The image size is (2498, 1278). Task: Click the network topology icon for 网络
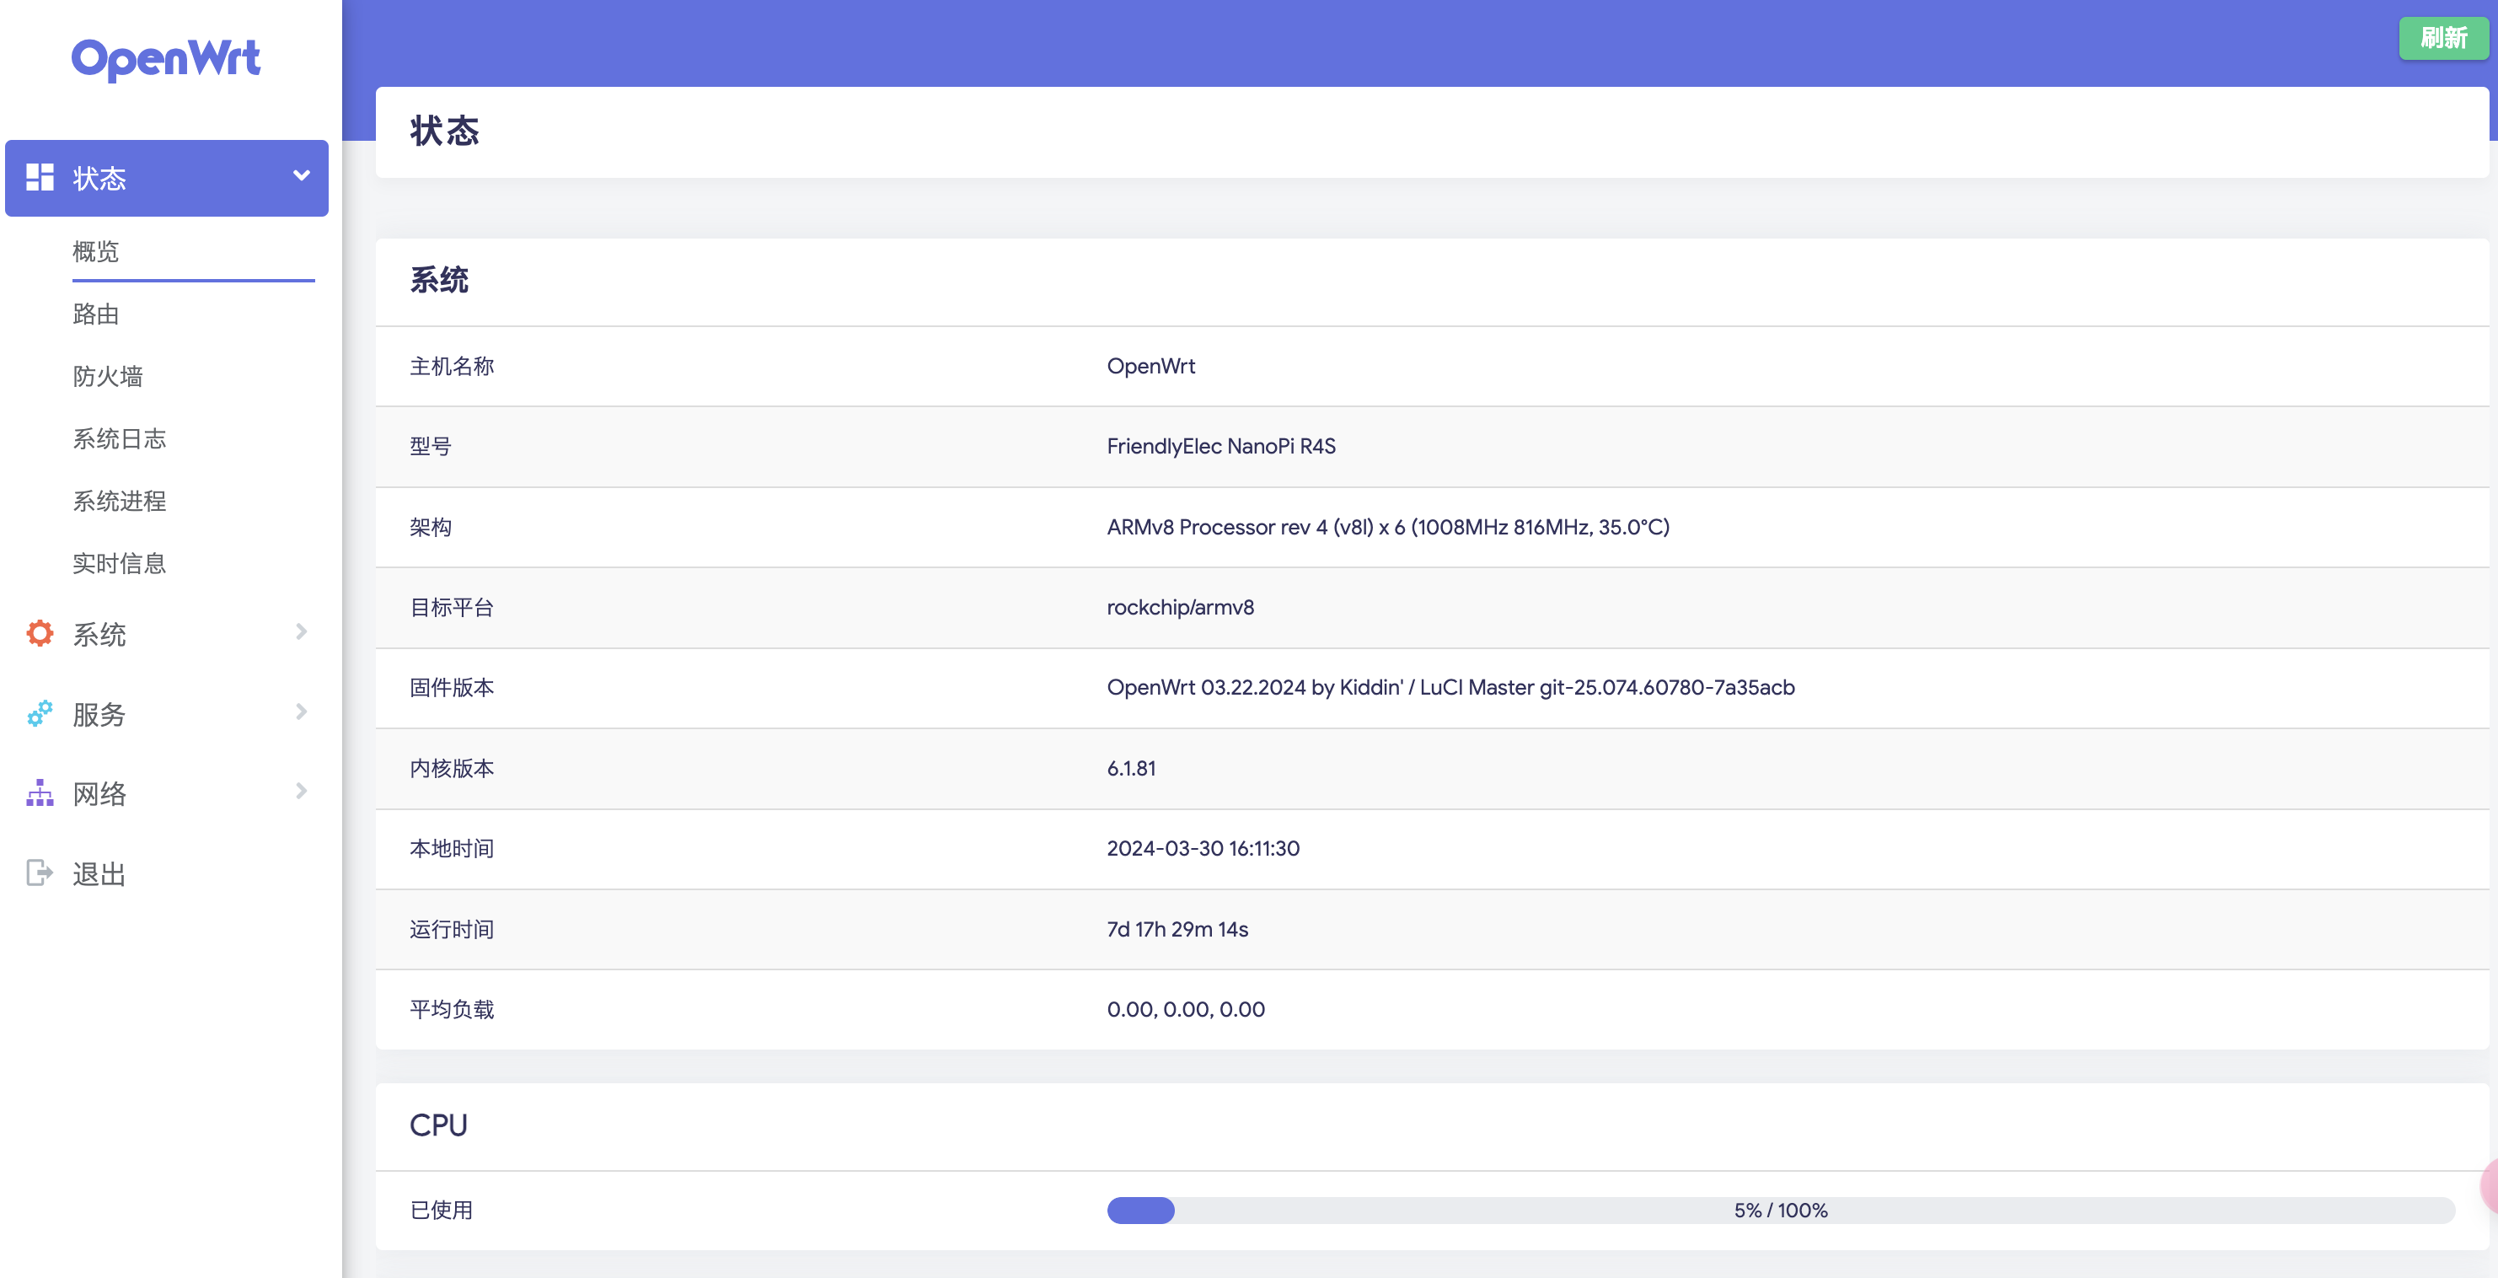click(40, 793)
